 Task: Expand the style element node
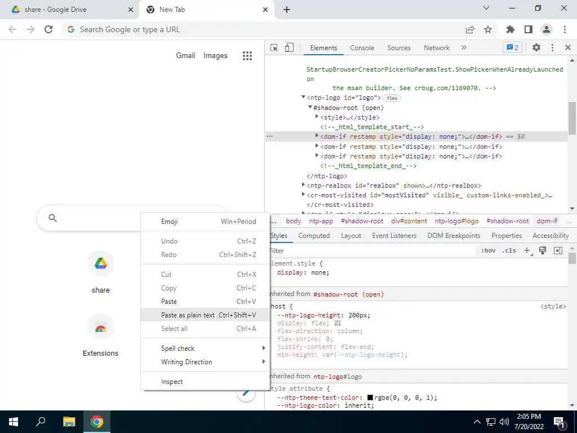[x=317, y=117]
